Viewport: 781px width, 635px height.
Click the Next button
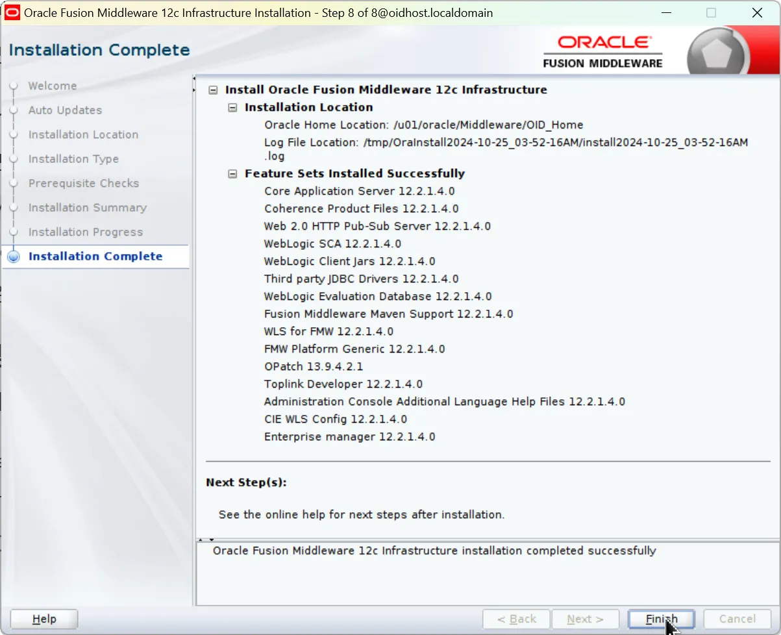click(x=585, y=619)
